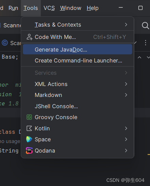
Task: Click the Groovy Console G icon
Action: click(x=29, y=117)
